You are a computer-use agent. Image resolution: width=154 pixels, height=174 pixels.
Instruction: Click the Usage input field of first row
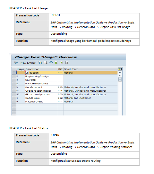tap(21, 73)
